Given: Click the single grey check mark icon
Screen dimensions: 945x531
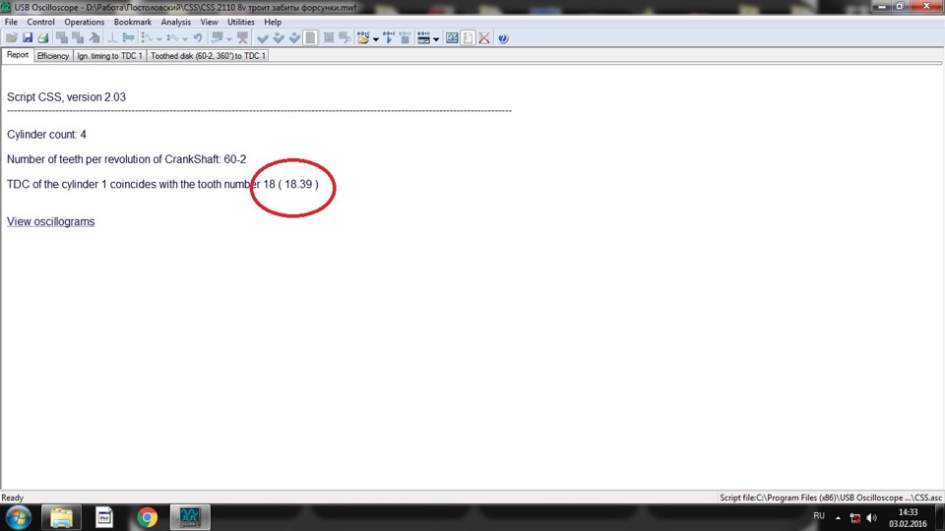Looking at the screenshot, I should [x=262, y=38].
